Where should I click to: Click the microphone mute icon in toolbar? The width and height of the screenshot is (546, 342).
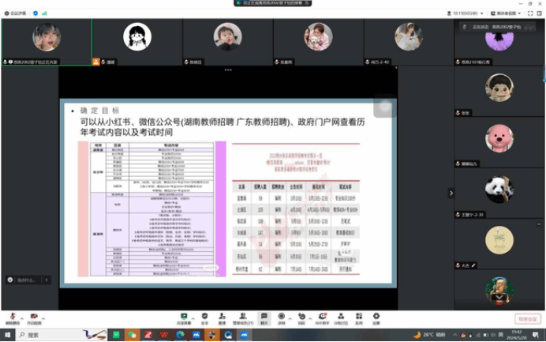[11, 316]
